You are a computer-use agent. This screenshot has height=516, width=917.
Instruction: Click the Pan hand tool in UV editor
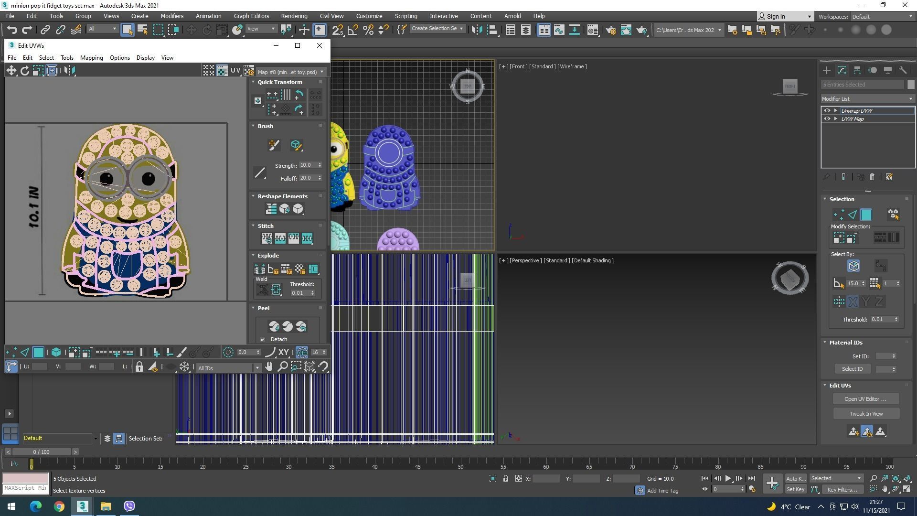(x=269, y=367)
